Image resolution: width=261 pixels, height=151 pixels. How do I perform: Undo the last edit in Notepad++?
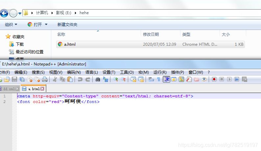(80, 79)
